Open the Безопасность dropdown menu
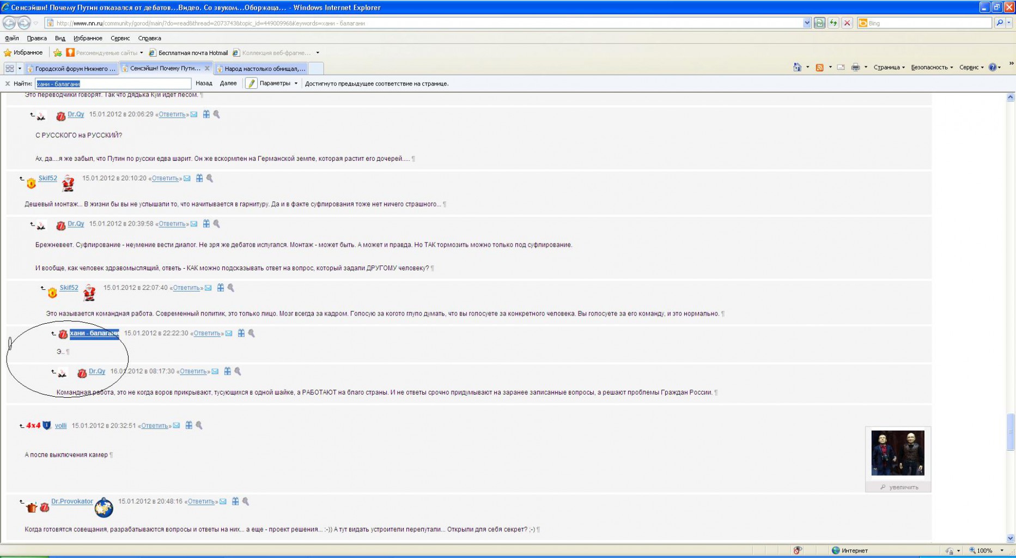The width and height of the screenshot is (1016, 558). tap(932, 67)
